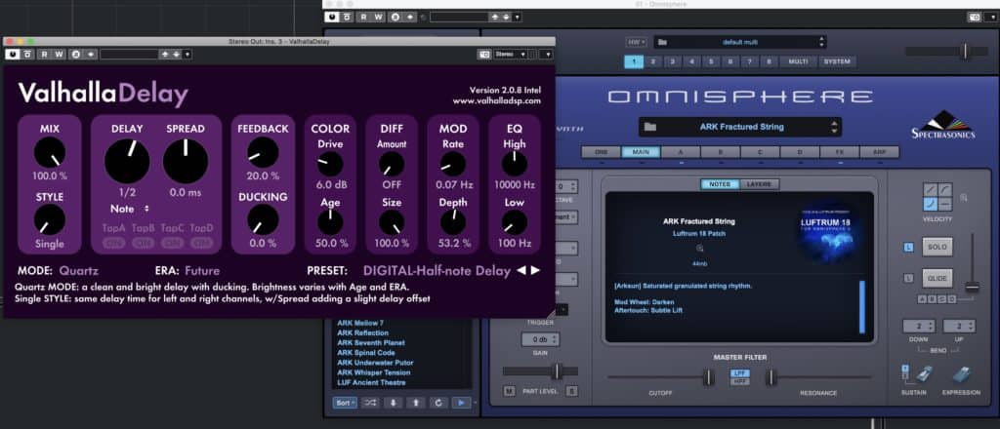Adjust the PART LEVEL slider
The width and height of the screenshot is (1000, 429).
point(558,371)
